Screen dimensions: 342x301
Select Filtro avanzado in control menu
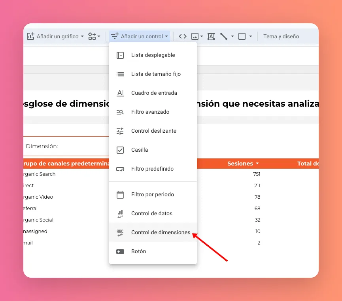(150, 112)
